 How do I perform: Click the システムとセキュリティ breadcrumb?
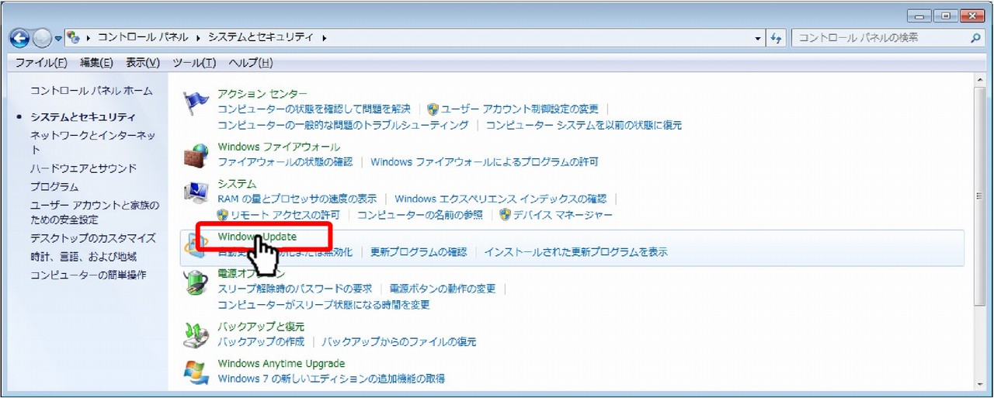[x=260, y=37]
